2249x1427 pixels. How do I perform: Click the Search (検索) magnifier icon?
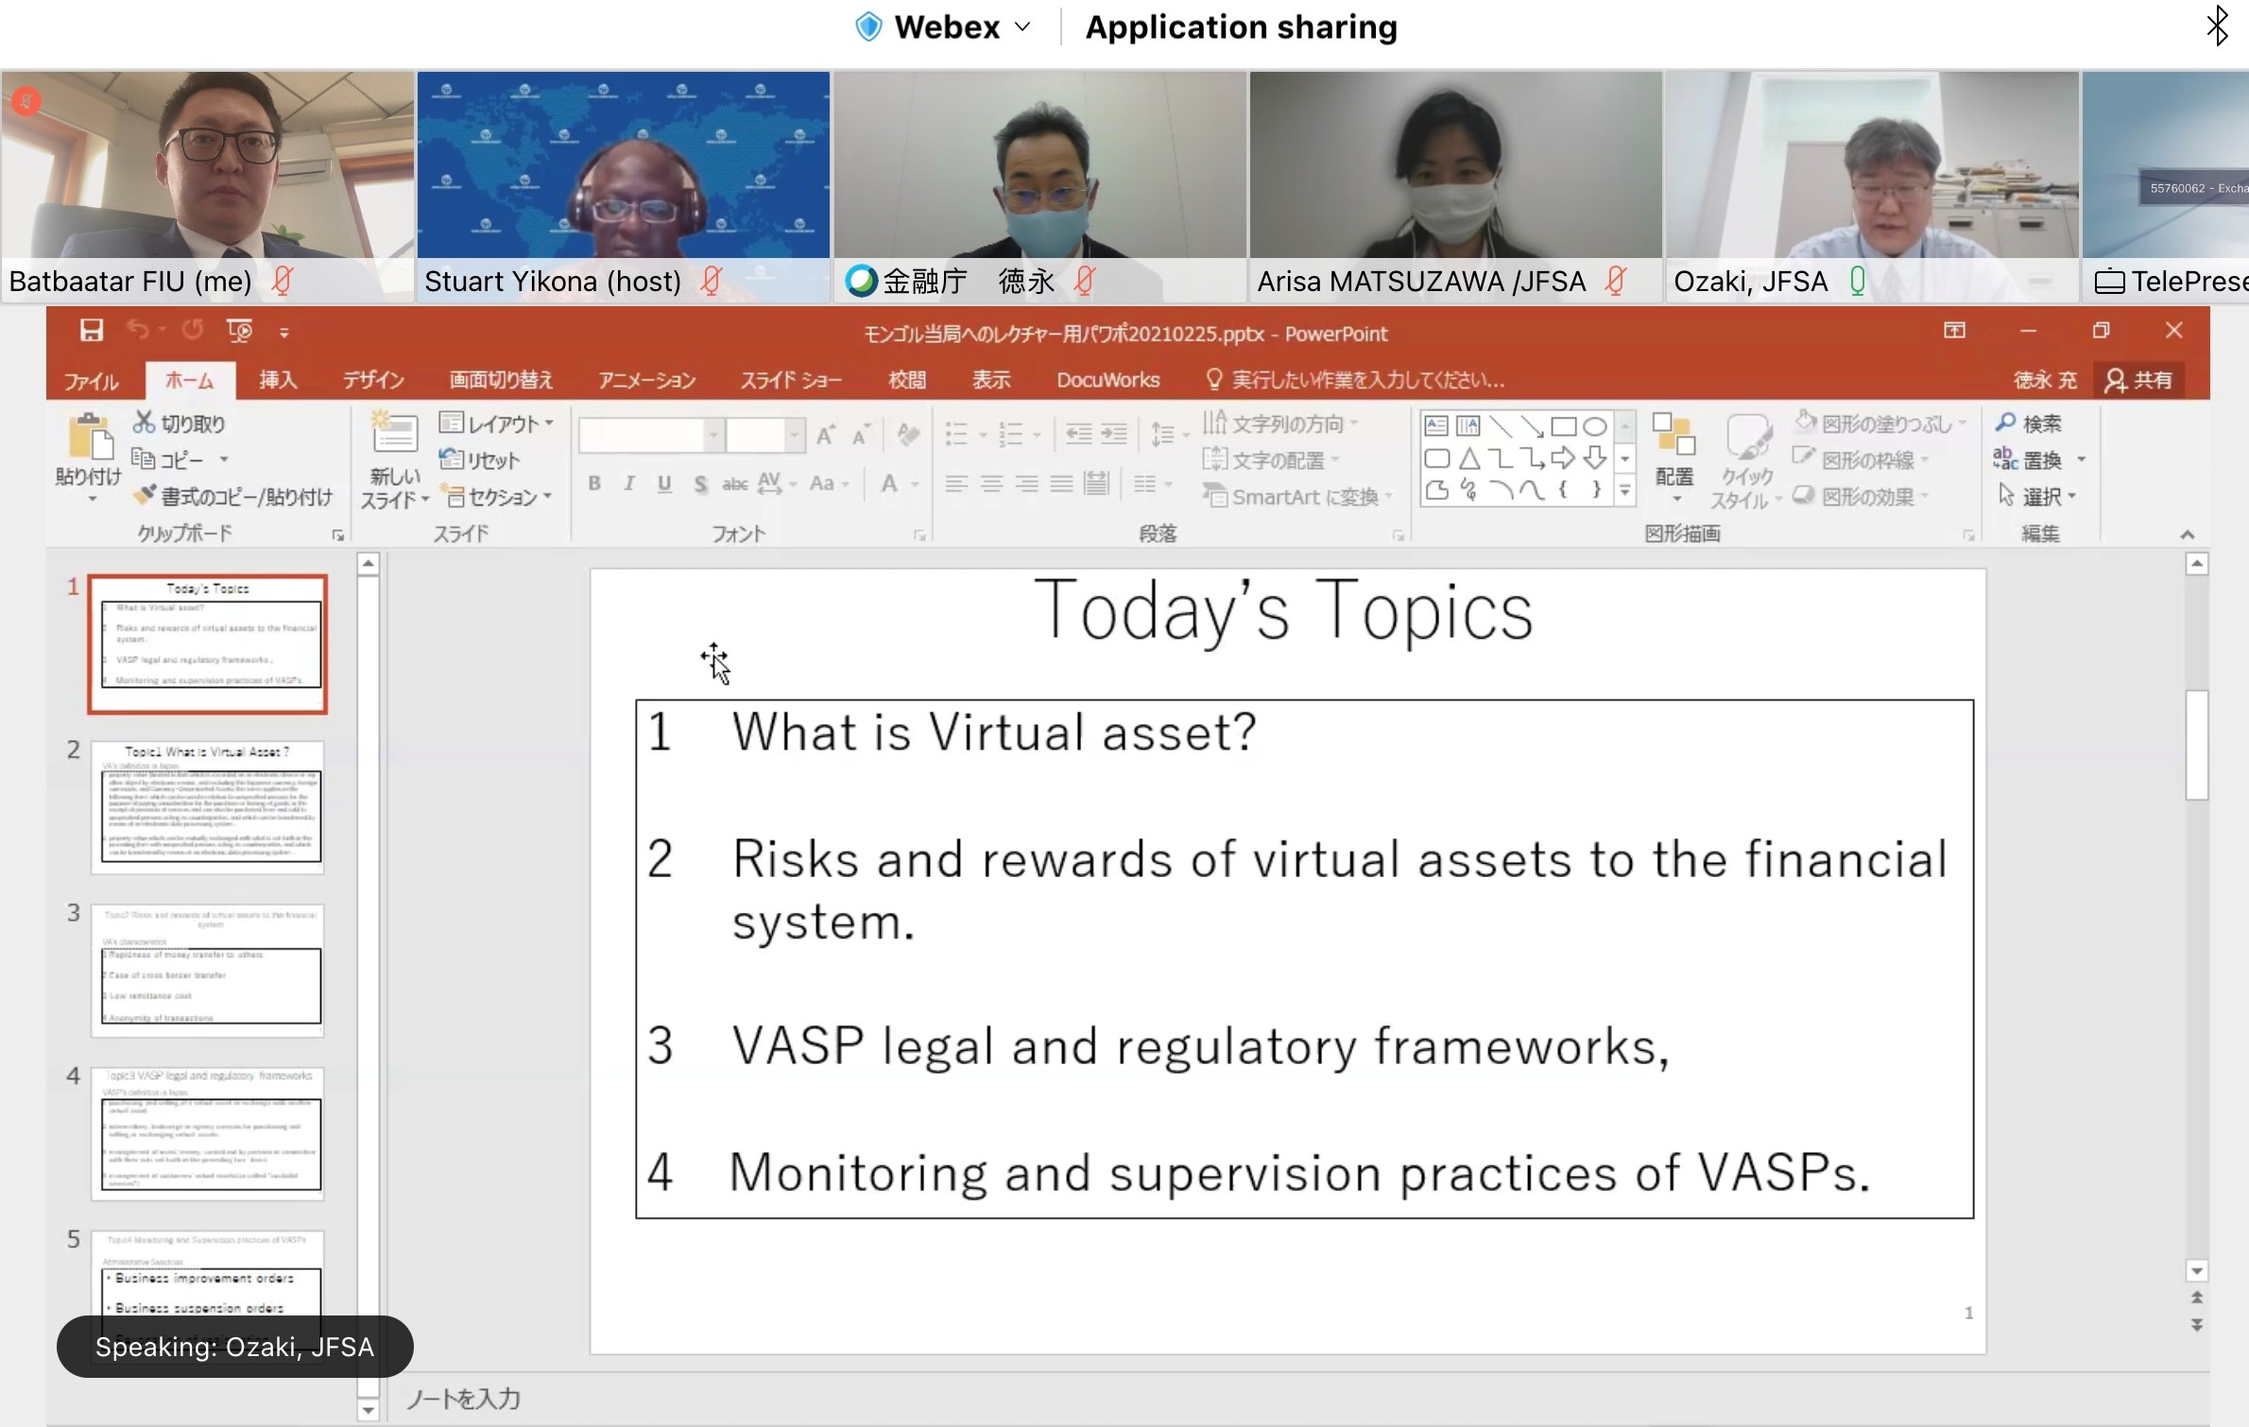2006,423
